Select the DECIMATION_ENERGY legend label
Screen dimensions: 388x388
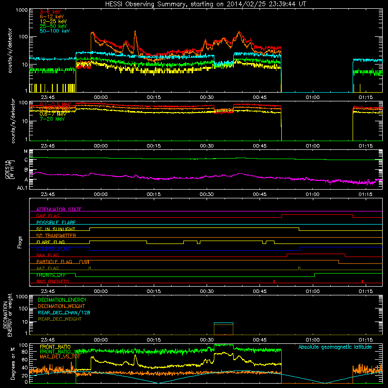[62, 300]
